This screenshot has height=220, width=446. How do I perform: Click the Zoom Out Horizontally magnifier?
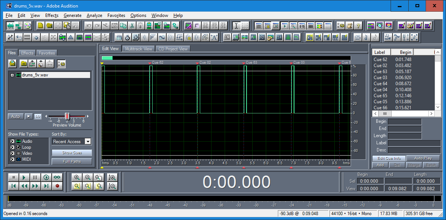point(87,177)
